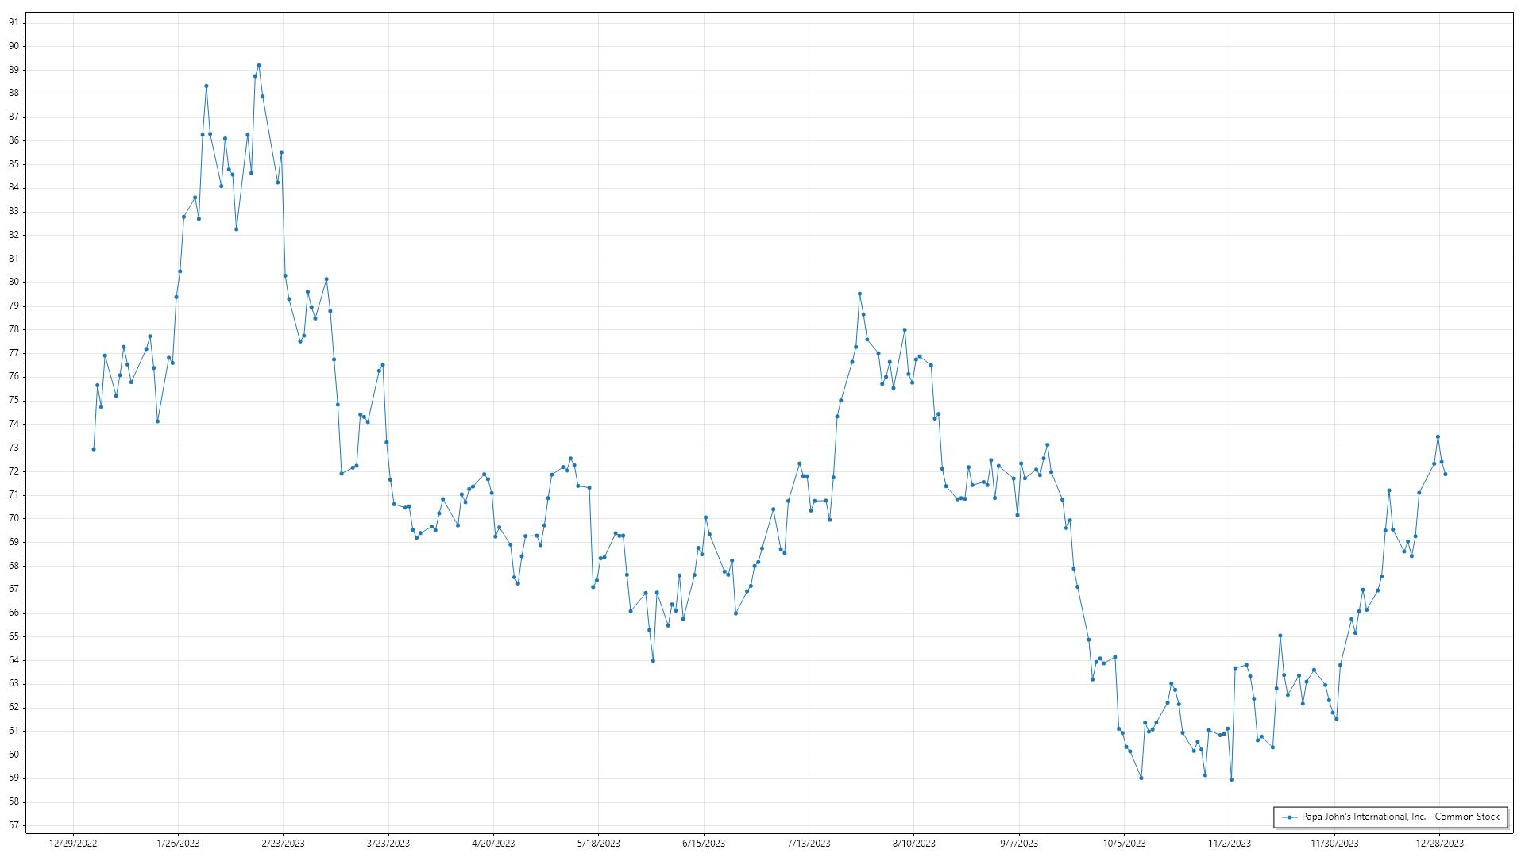1525x857 pixels.
Task: Click the August peak point near 79.5
Action: (x=859, y=294)
